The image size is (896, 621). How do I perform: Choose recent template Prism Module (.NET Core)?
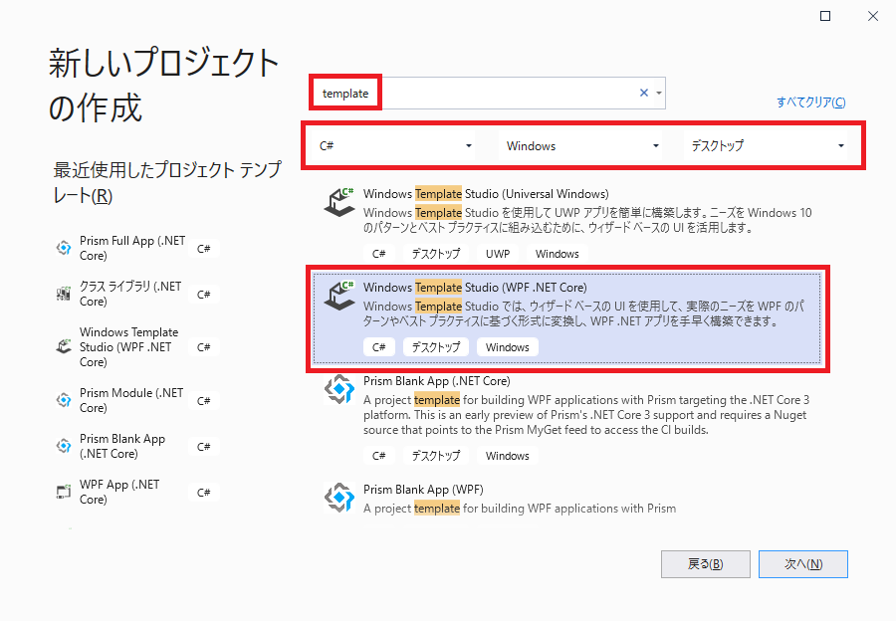[x=137, y=400]
